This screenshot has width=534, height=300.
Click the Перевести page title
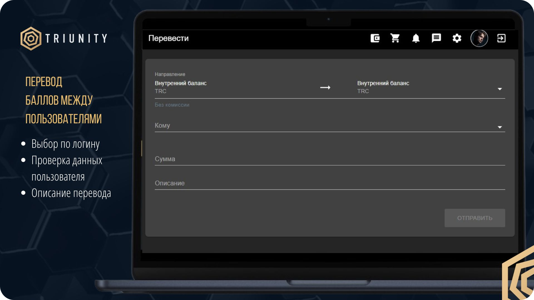point(168,38)
